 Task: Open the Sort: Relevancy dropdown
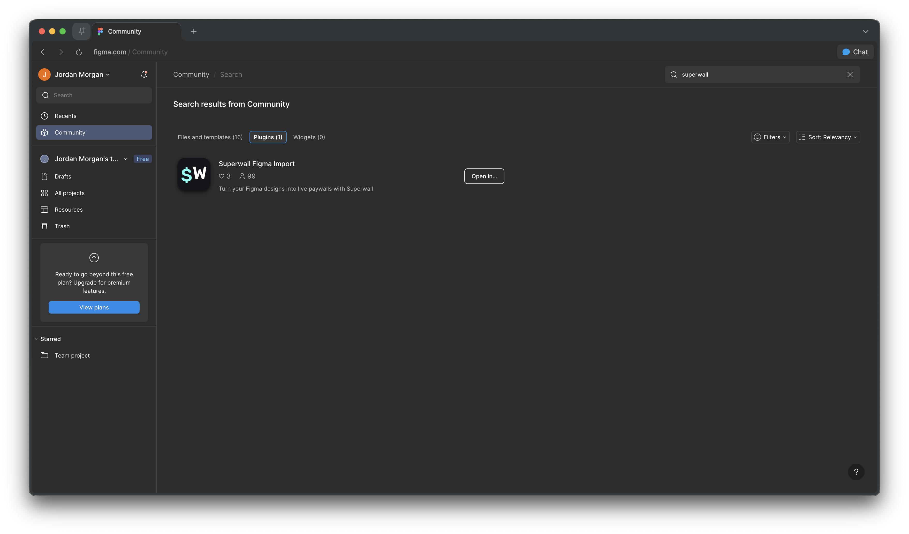tap(828, 137)
